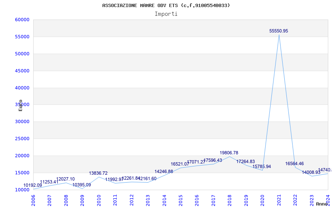Click the 2007 x-axis year label

49,201
